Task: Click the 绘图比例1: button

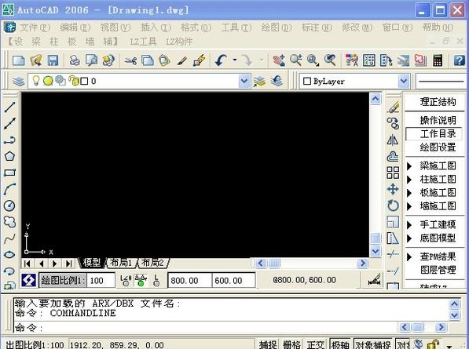Action: click(63, 281)
